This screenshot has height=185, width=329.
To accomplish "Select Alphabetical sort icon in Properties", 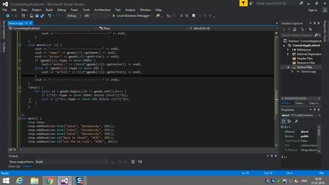I will tap(289, 121).
